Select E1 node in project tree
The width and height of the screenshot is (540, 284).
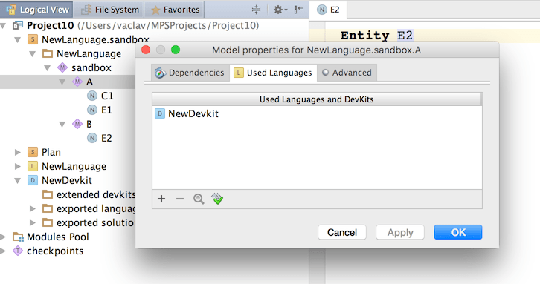(x=106, y=110)
